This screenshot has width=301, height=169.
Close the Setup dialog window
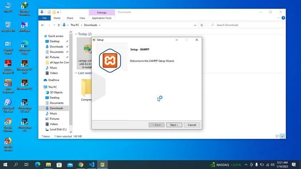[x=197, y=40]
